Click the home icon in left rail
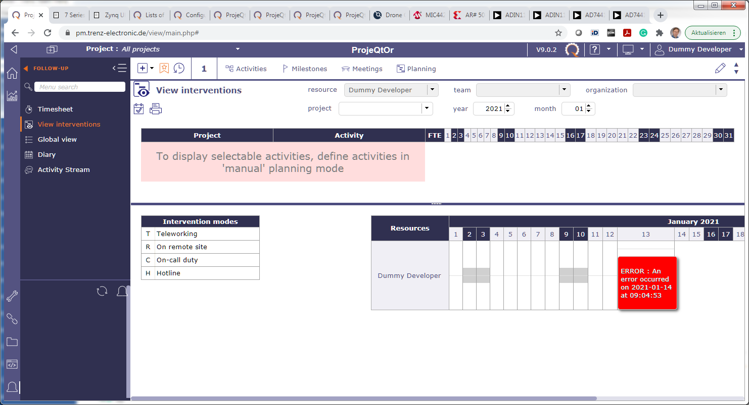The image size is (749, 405). point(12,74)
